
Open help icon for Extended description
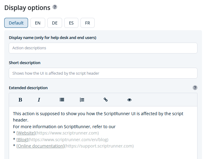click(x=195, y=88)
